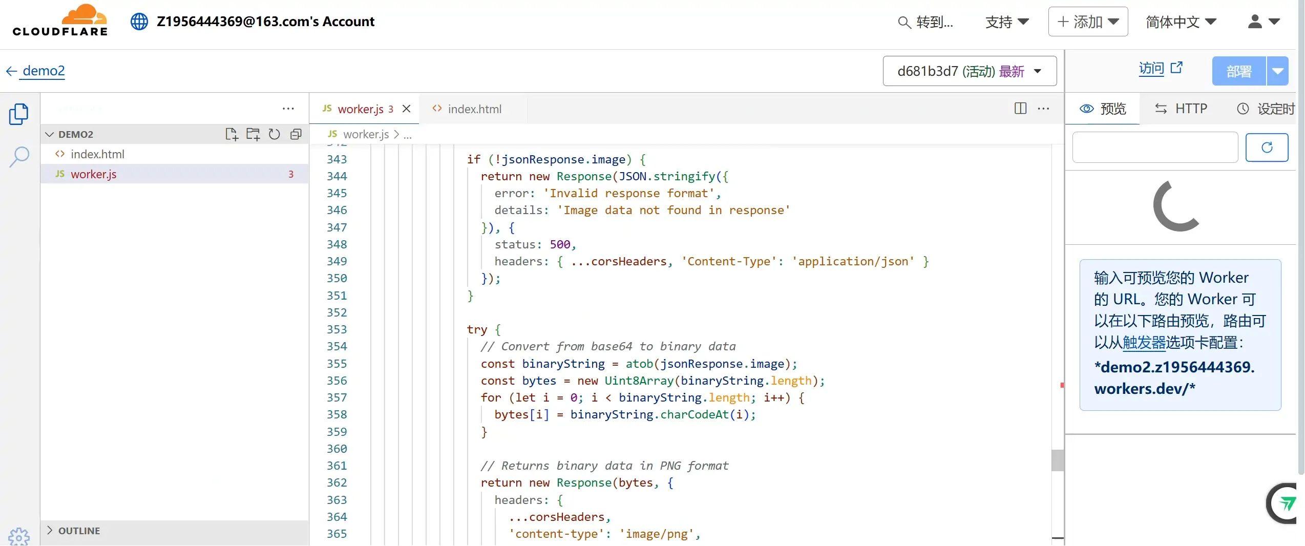Click the Cloudflare logo

coord(60,20)
